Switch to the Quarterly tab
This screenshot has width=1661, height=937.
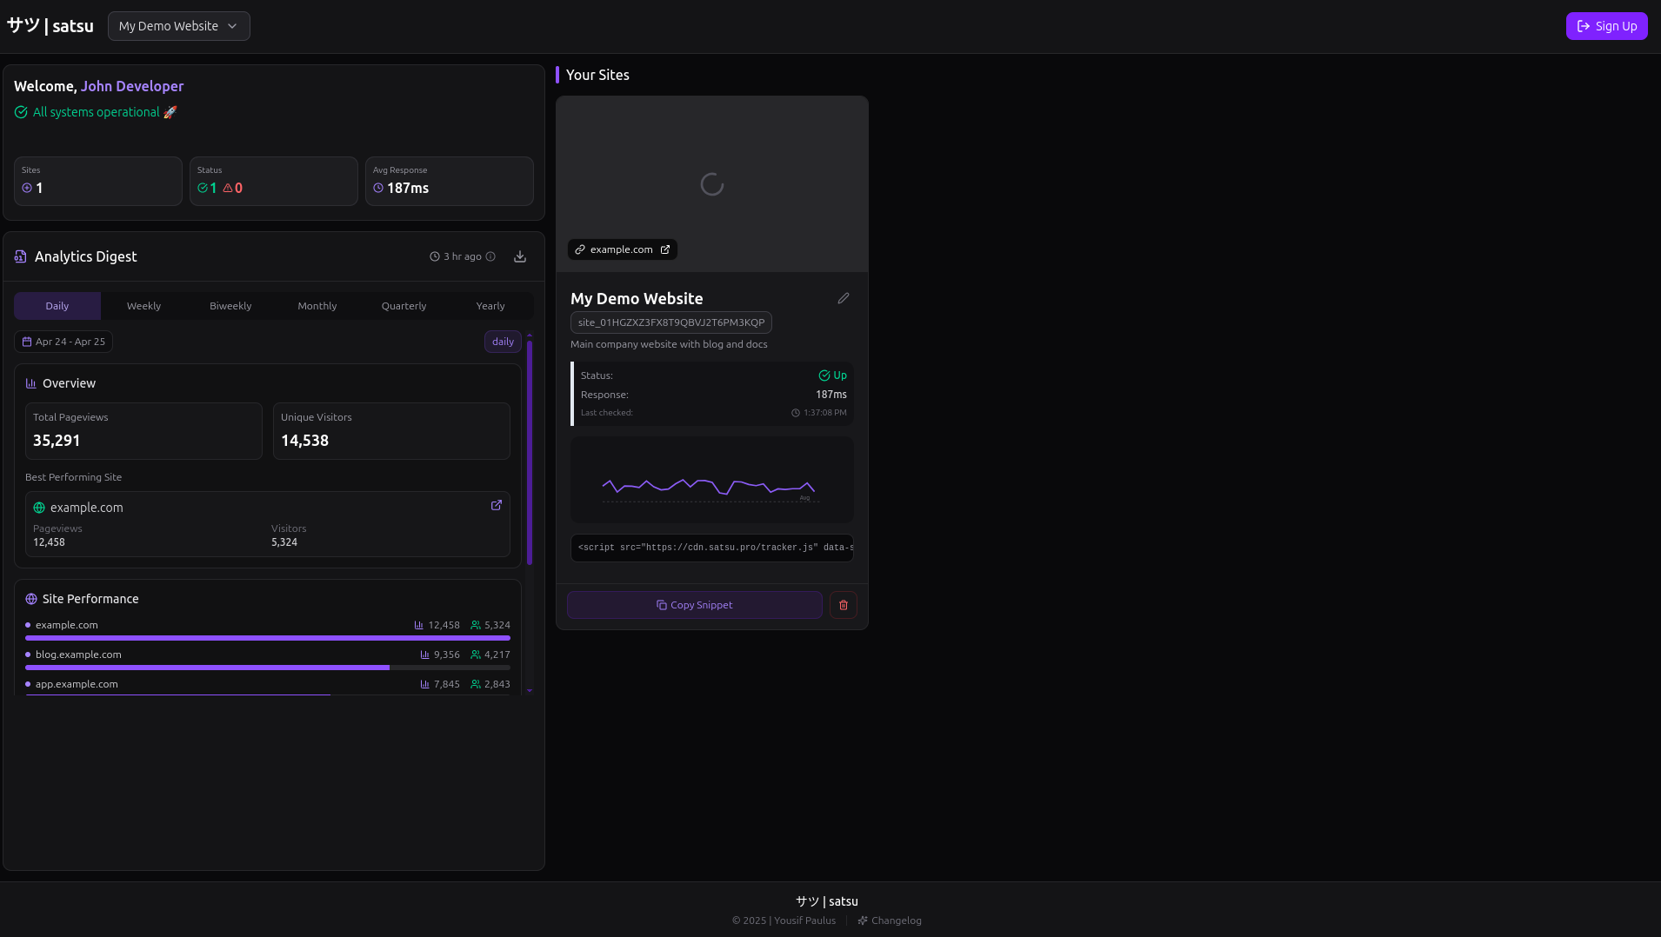click(x=404, y=306)
